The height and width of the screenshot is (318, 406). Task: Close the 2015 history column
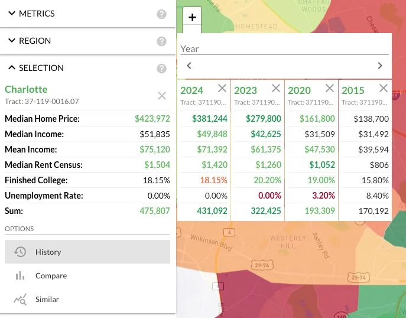[384, 88]
